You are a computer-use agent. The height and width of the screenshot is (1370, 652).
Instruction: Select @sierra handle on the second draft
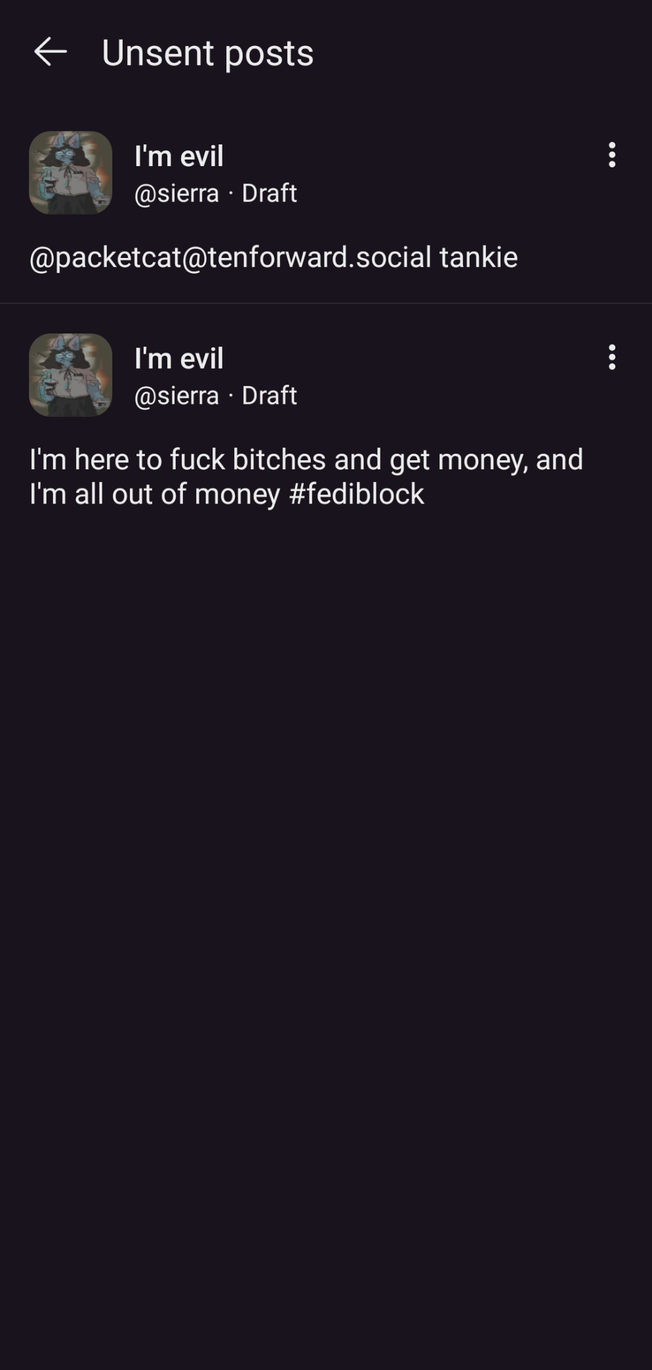[176, 396]
